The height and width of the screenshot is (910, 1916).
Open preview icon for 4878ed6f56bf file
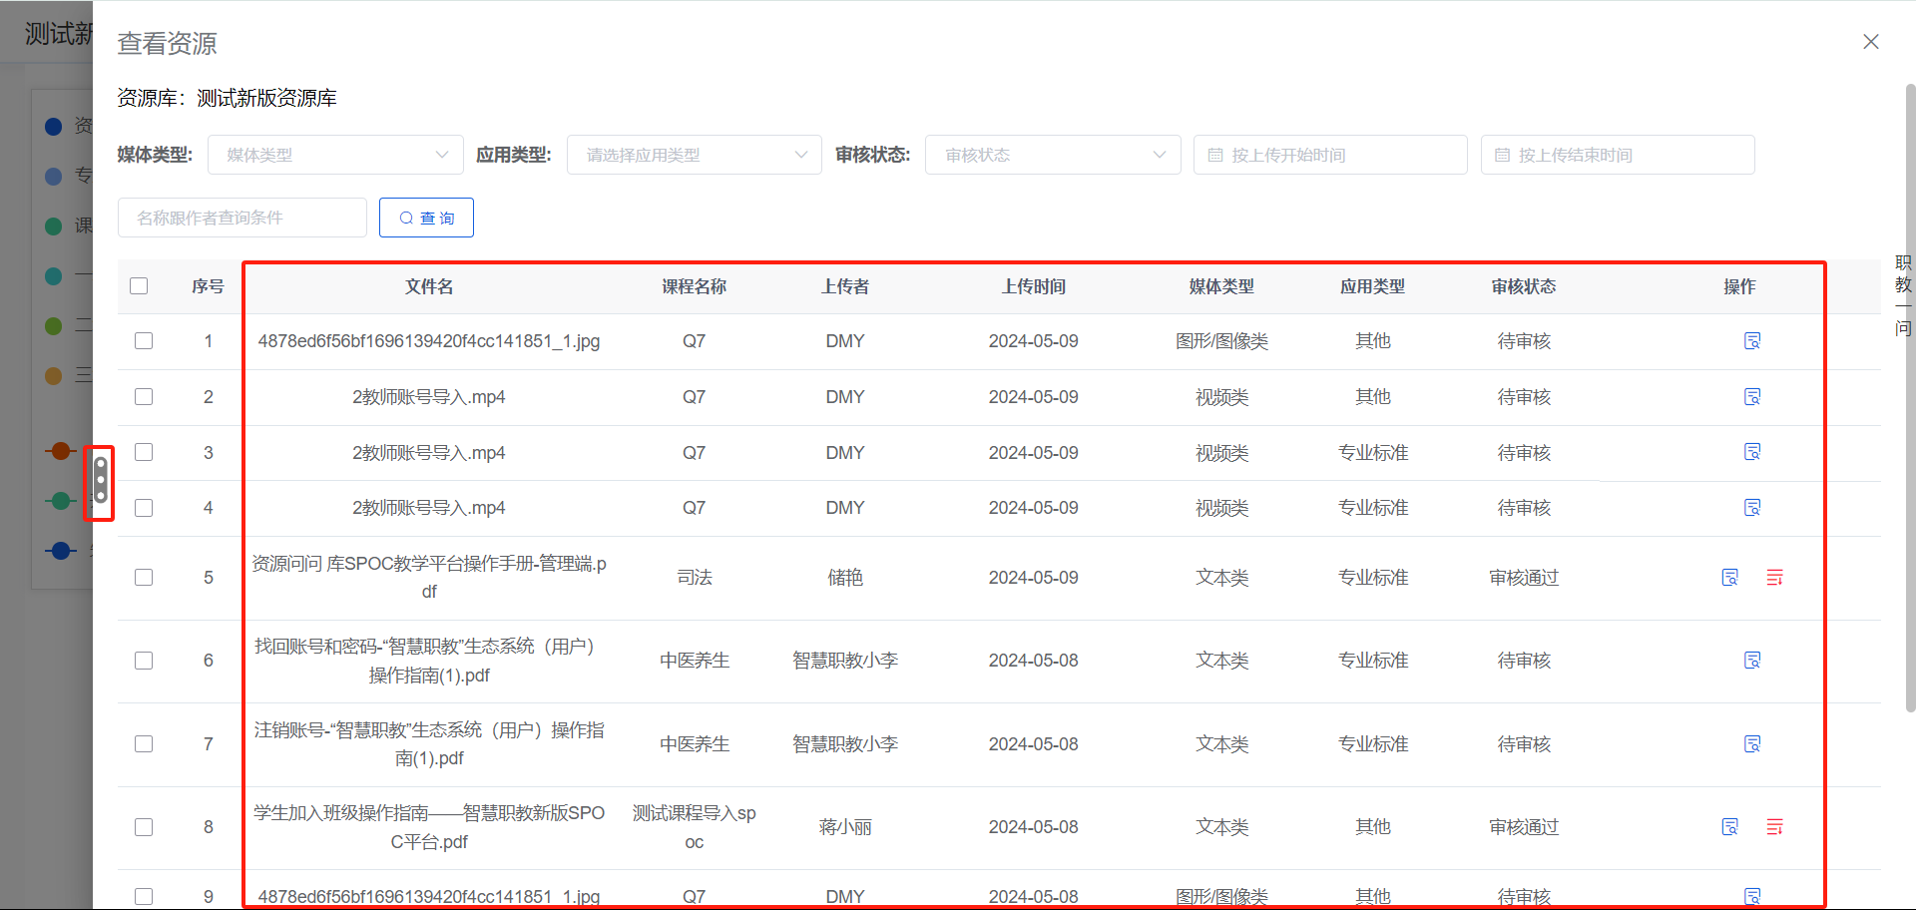coord(1753,340)
